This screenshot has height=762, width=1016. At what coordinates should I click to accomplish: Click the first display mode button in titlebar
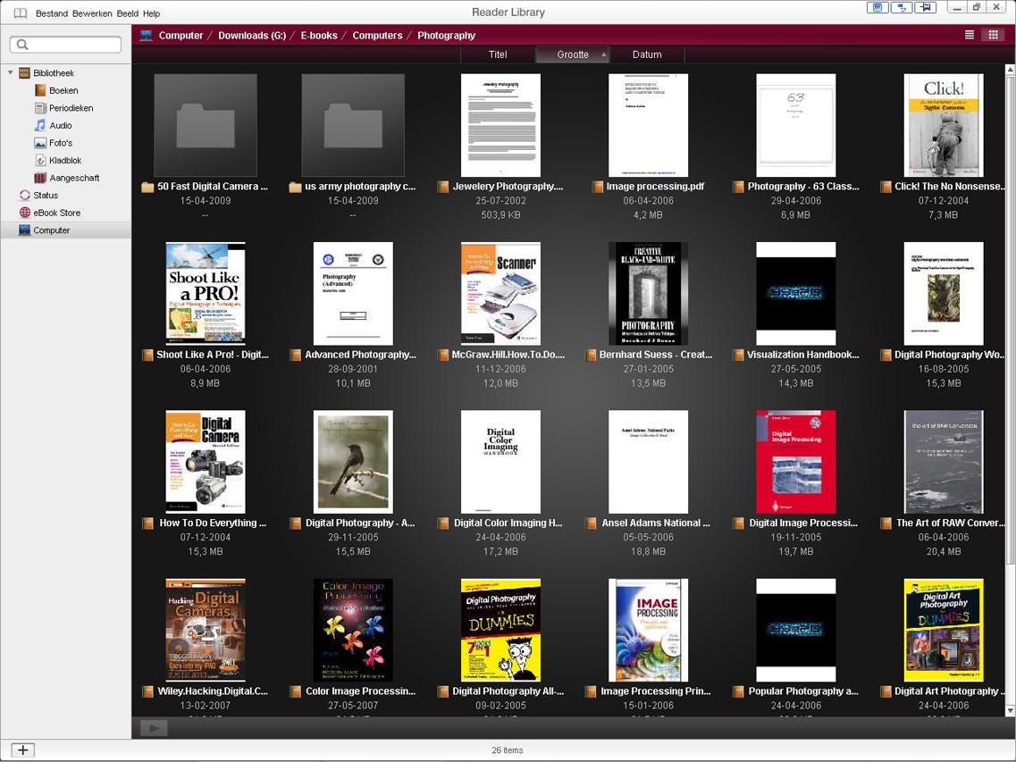click(x=877, y=8)
